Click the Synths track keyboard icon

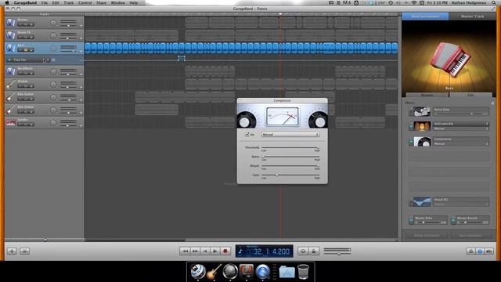point(10,123)
